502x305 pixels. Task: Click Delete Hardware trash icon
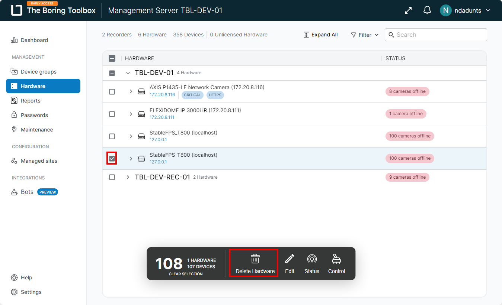point(255,259)
